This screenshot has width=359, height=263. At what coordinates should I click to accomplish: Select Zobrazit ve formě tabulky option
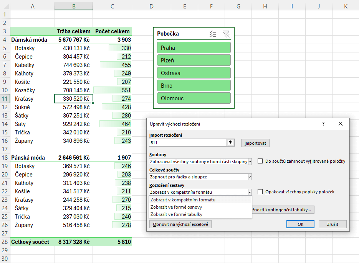click(177, 214)
